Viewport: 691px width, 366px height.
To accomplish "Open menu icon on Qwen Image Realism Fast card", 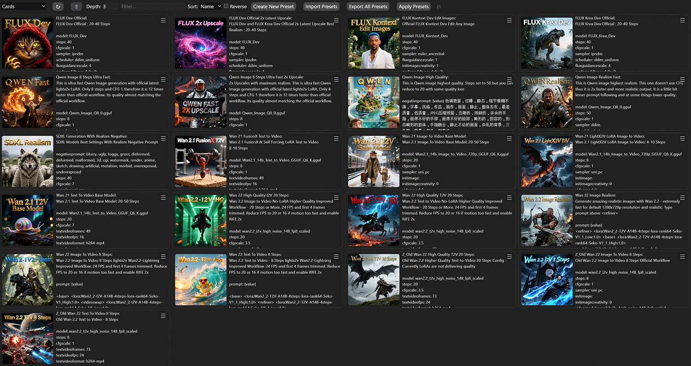I will [x=682, y=79].
